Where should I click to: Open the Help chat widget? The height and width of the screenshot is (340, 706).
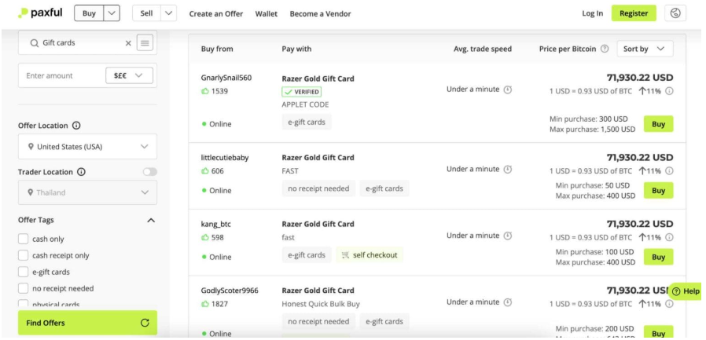click(x=686, y=291)
